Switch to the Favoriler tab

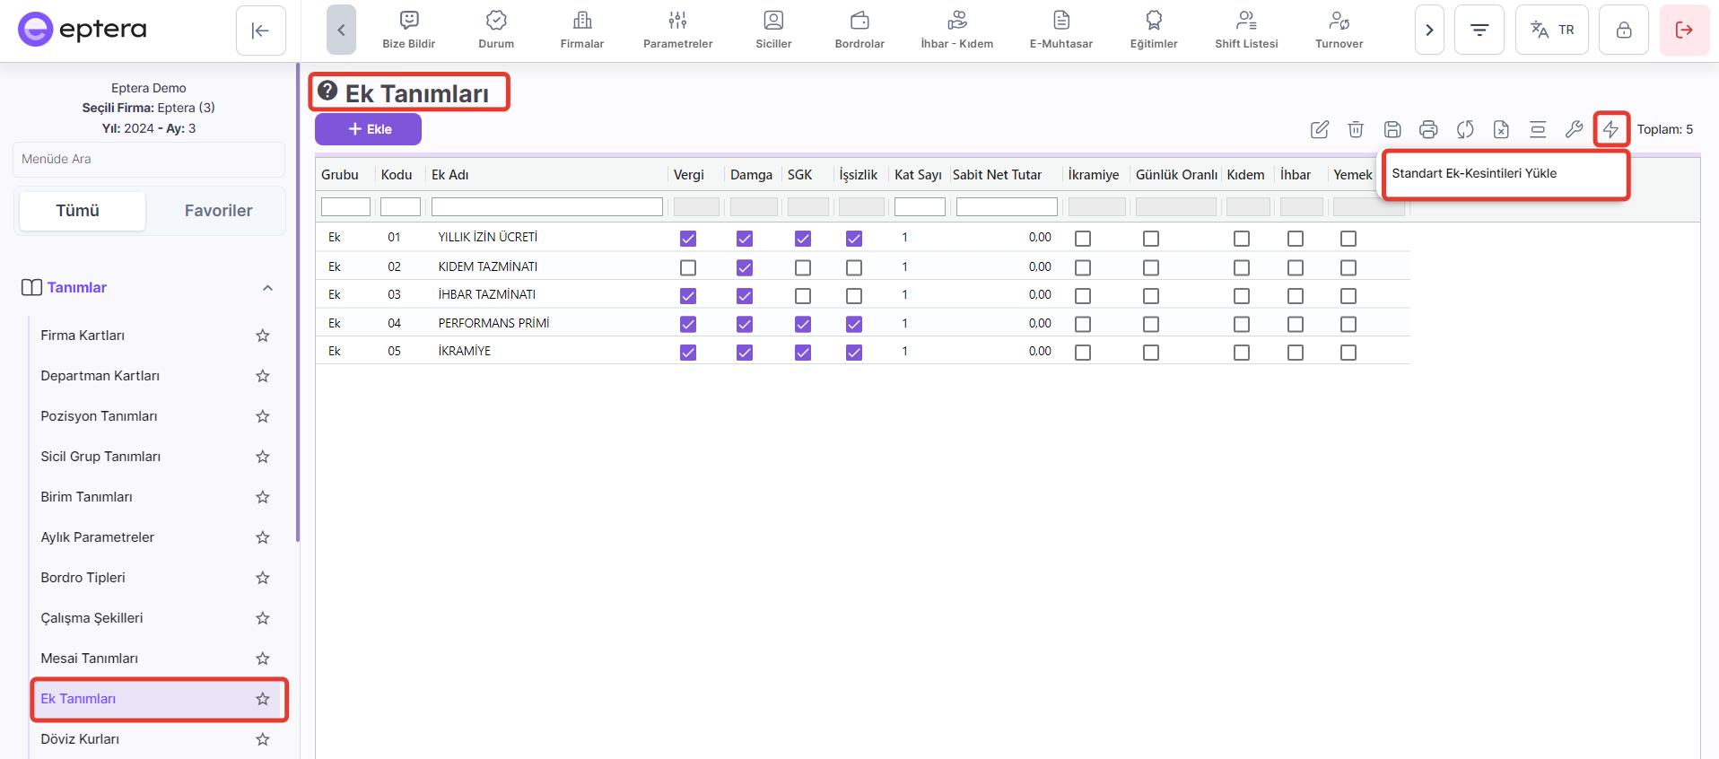coord(218,211)
